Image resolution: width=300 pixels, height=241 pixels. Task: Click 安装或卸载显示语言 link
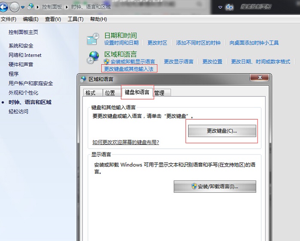[x=132, y=62]
